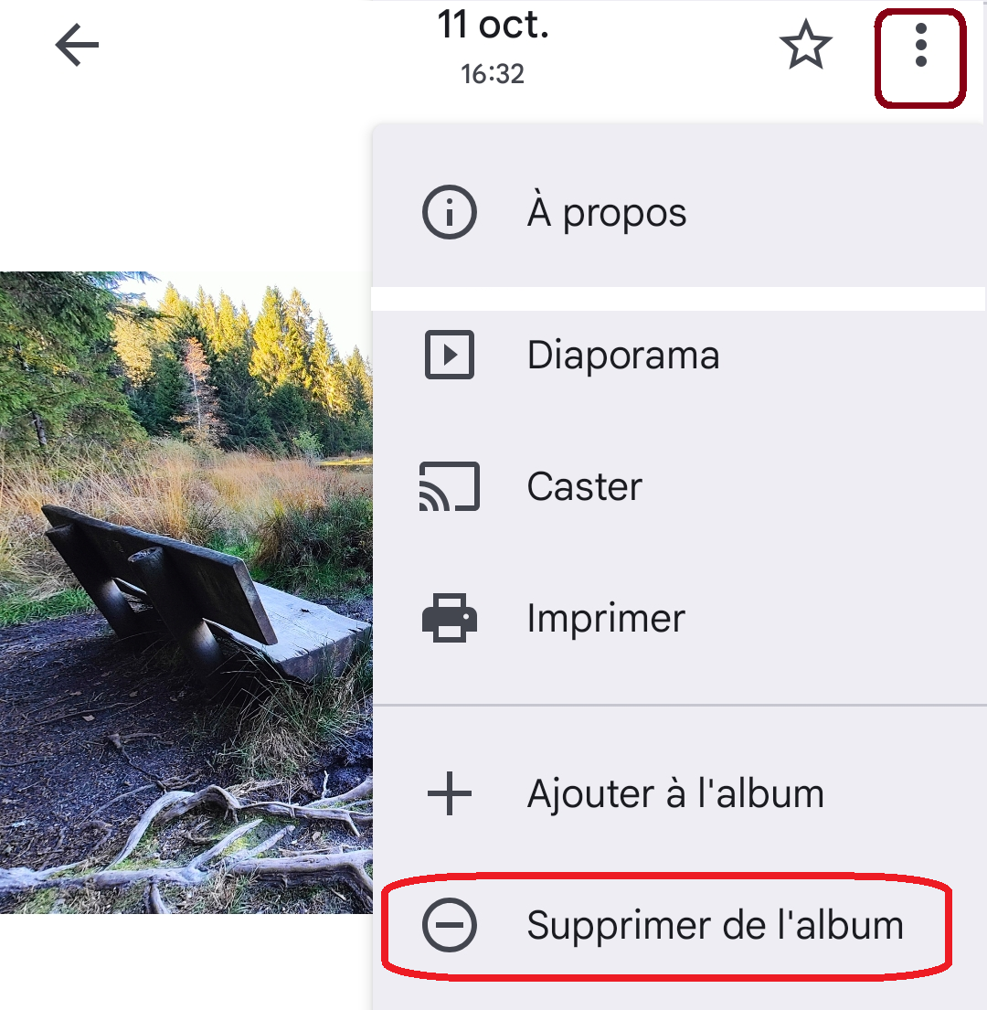The width and height of the screenshot is (987, 1010).
Task: Click the printer icon
Action: click(x=450, y=618)
